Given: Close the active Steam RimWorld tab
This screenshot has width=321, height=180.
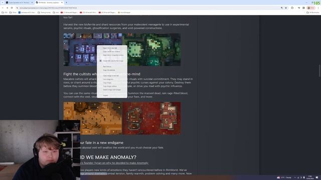Looking at the screenshot, I should coord(62,2).
